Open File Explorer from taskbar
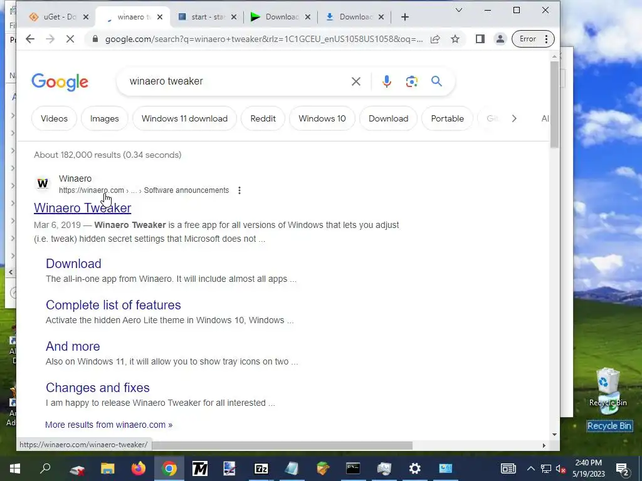Screen dimensions: 642x481 pyautogui.click(x=108, y=468)
